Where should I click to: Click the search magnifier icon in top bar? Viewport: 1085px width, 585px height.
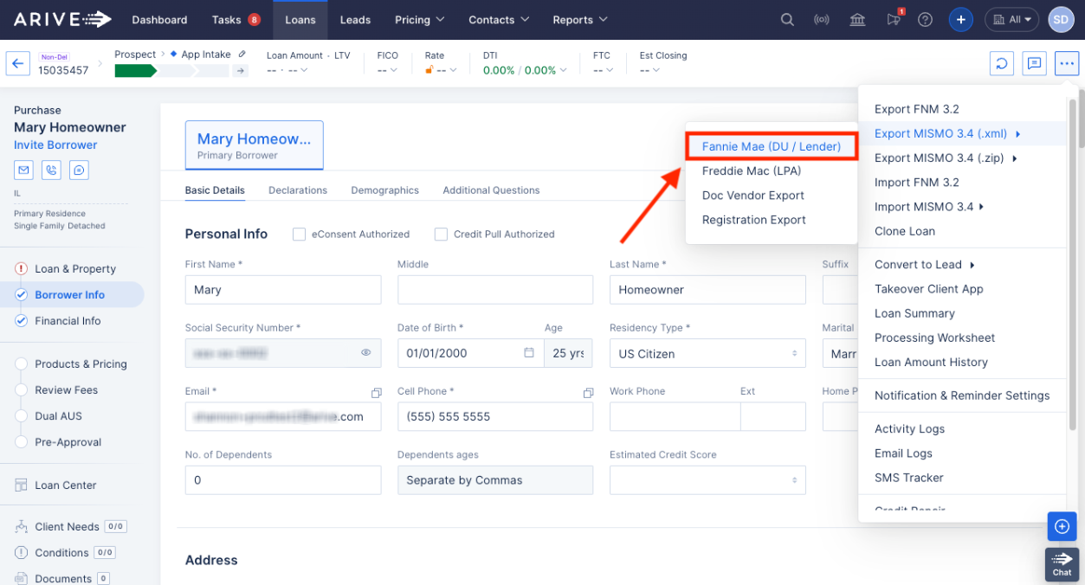786,20
